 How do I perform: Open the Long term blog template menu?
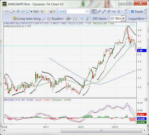[x=29, y=19]
